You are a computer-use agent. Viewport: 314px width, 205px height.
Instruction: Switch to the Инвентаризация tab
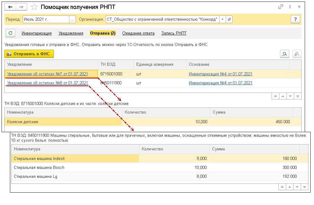pos(37,33)
